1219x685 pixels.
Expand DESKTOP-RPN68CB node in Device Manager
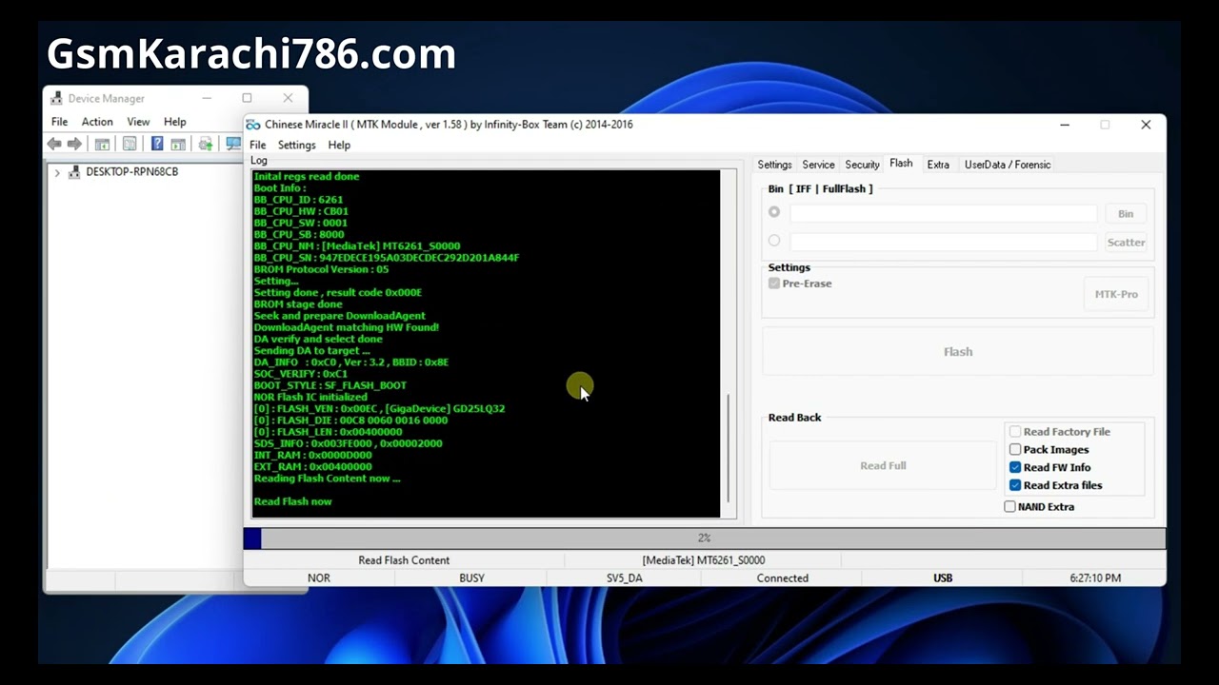(x=57, y=172)
